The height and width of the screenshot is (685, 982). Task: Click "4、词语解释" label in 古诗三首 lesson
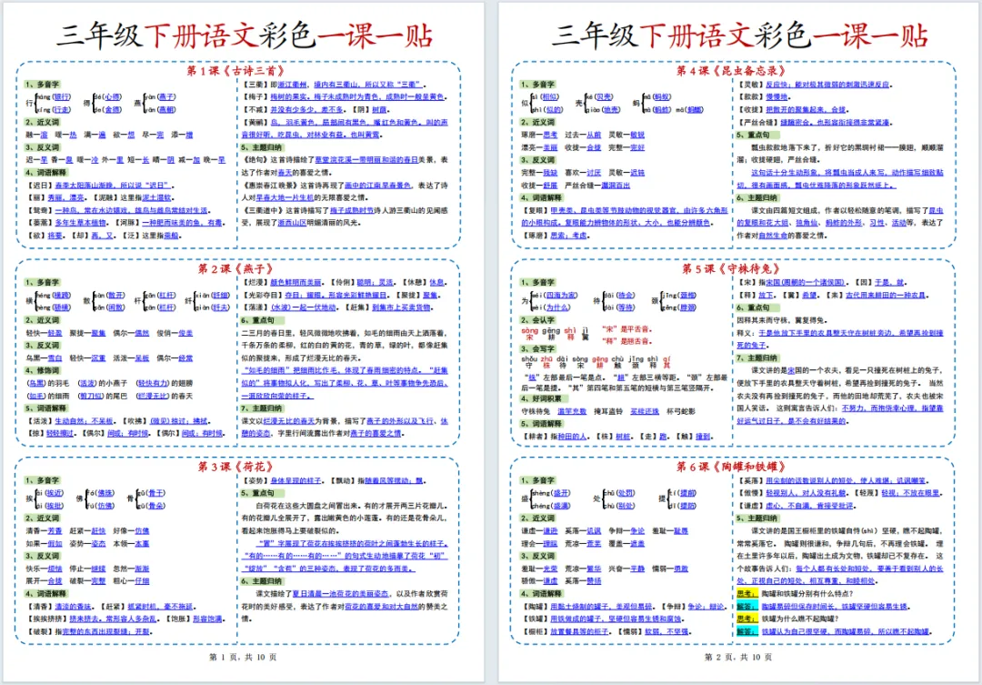coord(45,172)
